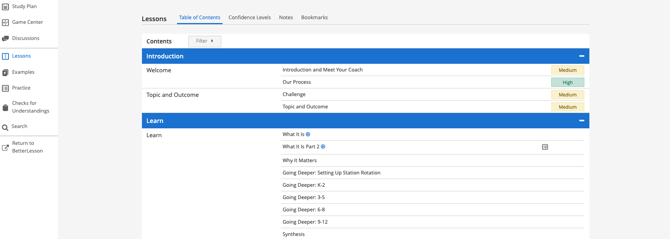
Task: Open the Why It Matters lesson
Action: pos(299,161)
